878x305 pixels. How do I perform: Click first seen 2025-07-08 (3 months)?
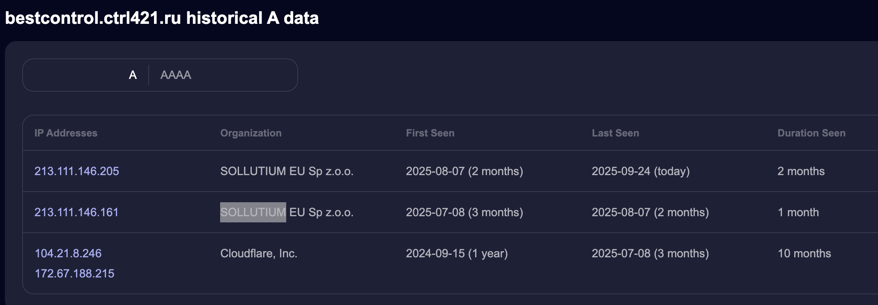tap(464, 212)
